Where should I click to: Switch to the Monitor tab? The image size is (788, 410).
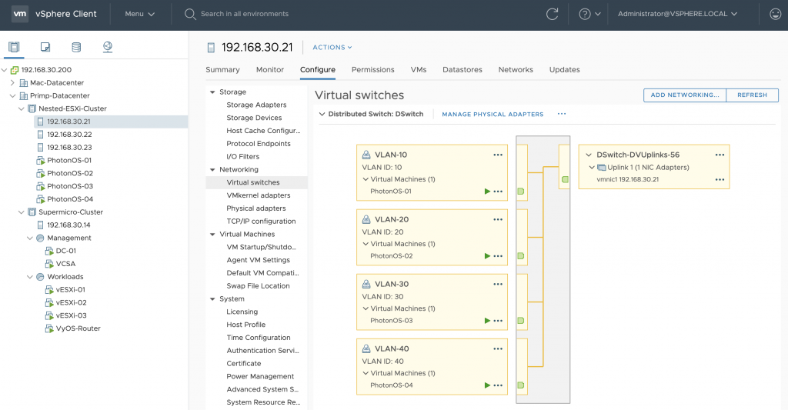pos(270,70)
